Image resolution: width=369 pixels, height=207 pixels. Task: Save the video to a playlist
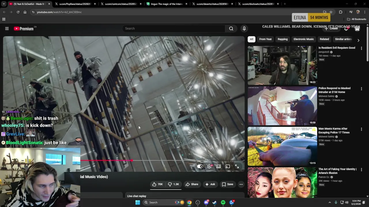tap(227, 184)
